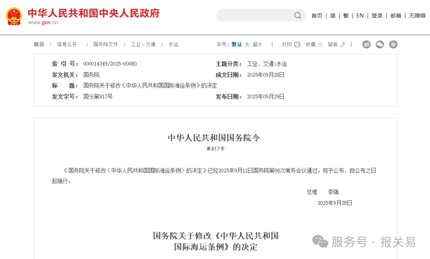Open the 邮箱 mailbox link
Screen dimensions: 430x259
click(395, 16)
